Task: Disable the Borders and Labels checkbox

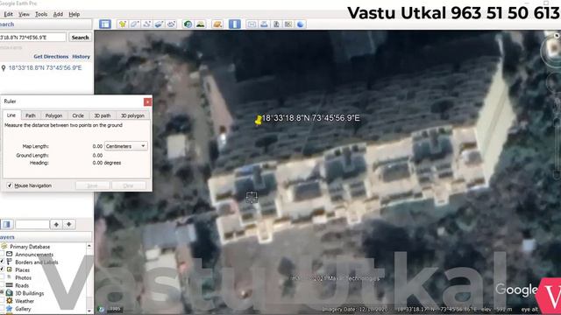Action: pyautogui.click(x=2, y=262)
